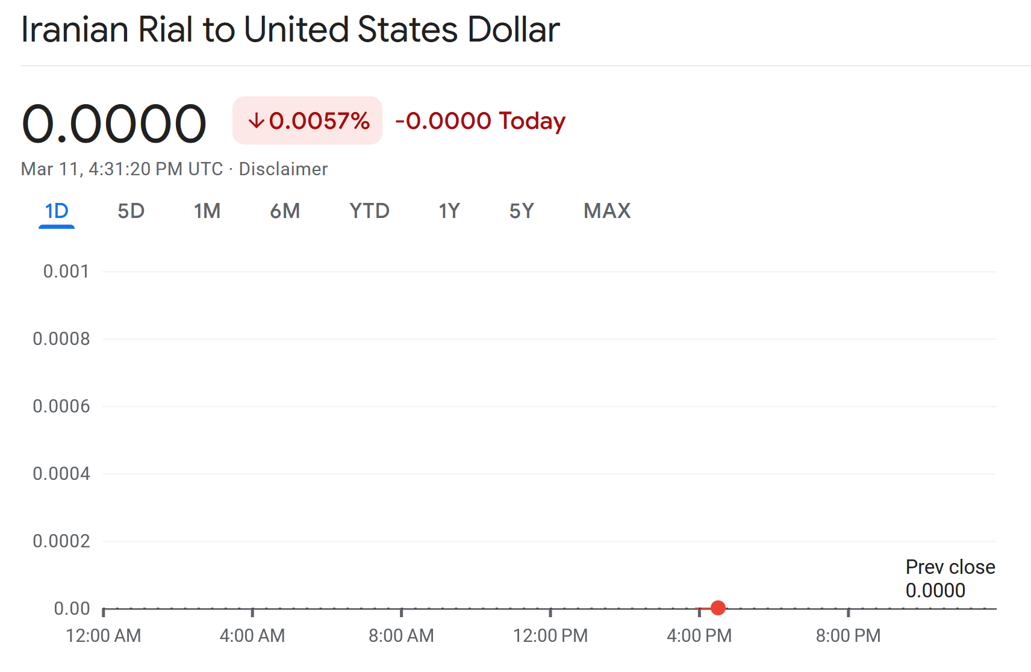Click the 12:00 PM x-axis label
Image resolution: width=1031 pixels, height=672 pixels.
tap(550, 636)
